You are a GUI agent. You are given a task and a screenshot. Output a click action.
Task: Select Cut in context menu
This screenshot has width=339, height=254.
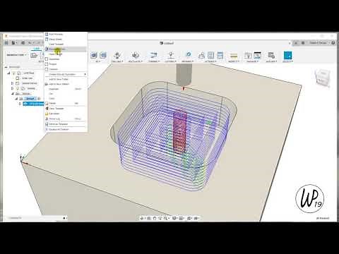click(66, 94)
